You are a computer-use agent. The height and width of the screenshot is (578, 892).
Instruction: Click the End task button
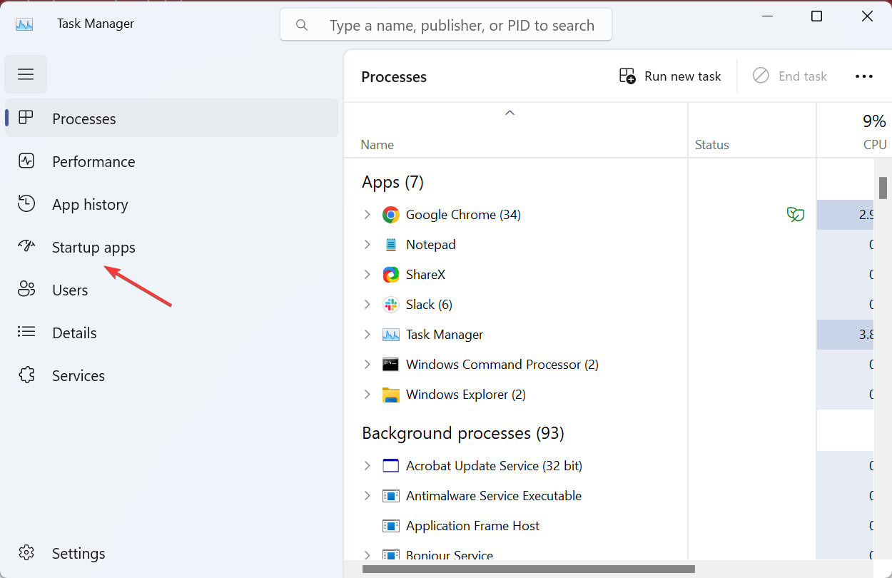tap(790, 76)
